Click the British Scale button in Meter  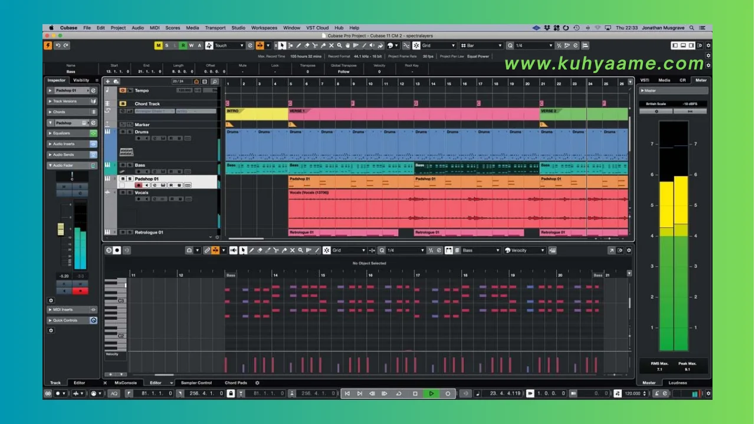pyautogui.click(x=656, y=104)
